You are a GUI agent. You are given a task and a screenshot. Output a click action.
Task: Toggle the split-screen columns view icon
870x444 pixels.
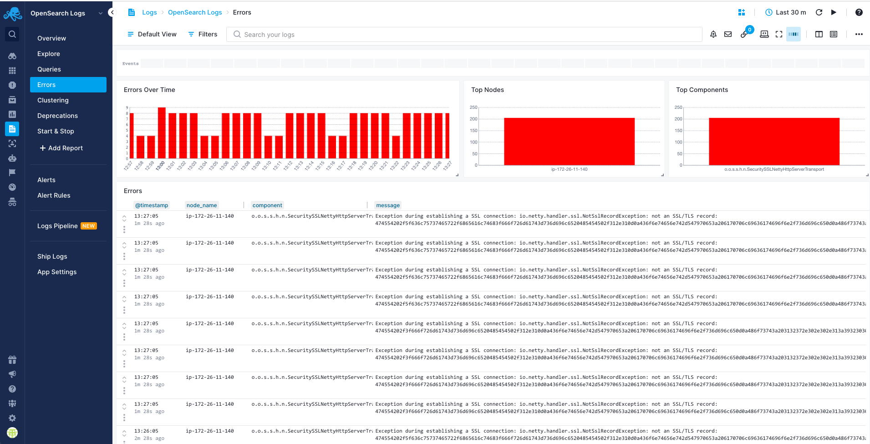[819, 34]
